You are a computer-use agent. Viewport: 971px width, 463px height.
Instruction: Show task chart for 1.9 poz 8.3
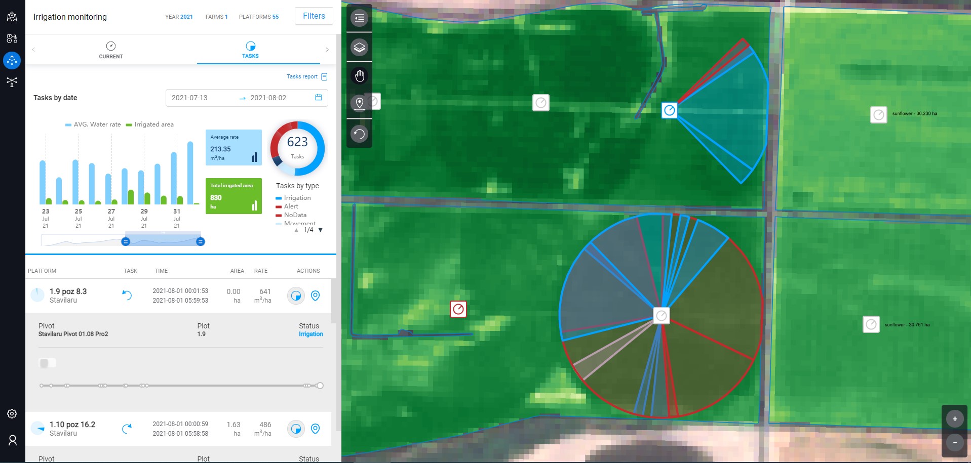tap(296, 296)
